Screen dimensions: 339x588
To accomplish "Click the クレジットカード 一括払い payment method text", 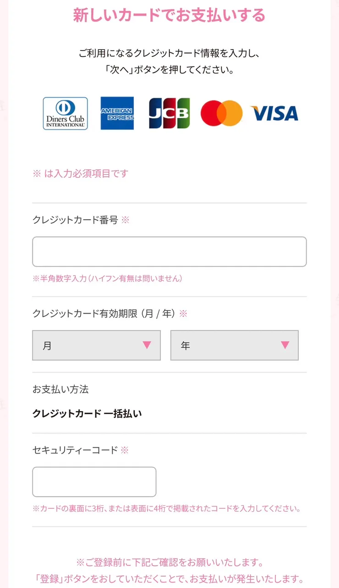I will click(x=87, y=413).
